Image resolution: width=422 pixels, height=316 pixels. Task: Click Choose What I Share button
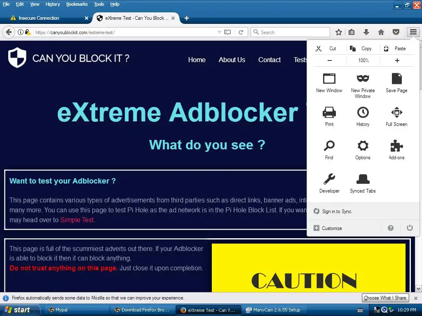pos(385,298)
